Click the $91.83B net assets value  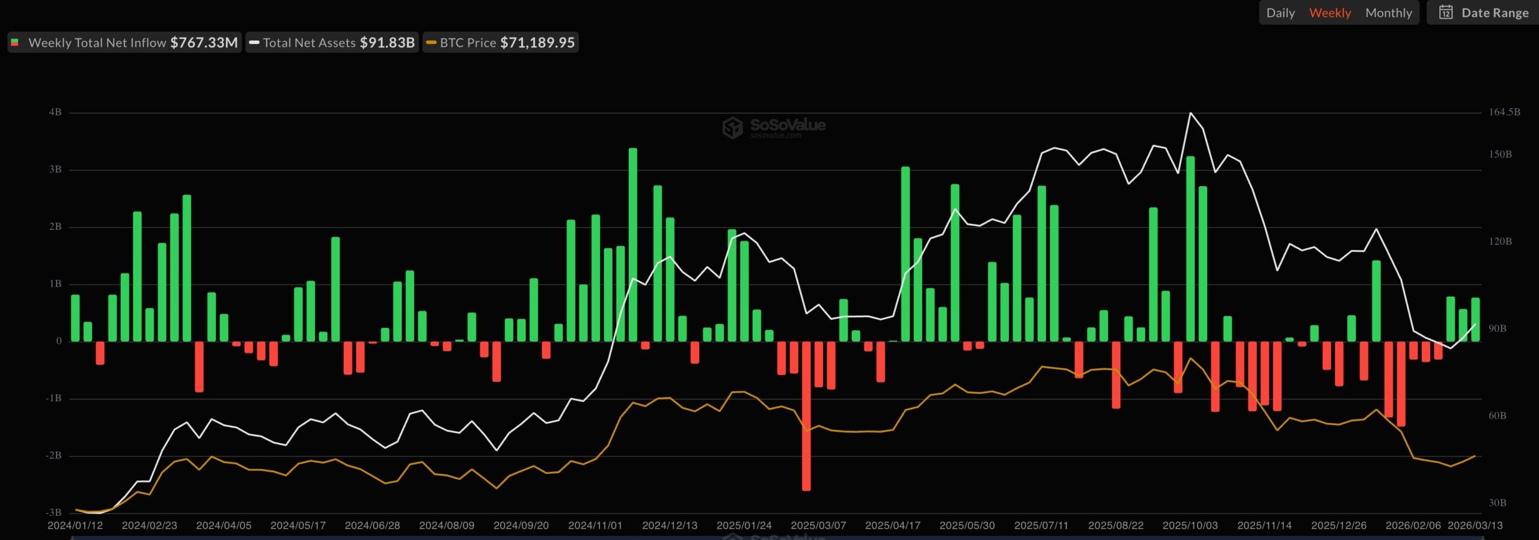coord(387,43)
